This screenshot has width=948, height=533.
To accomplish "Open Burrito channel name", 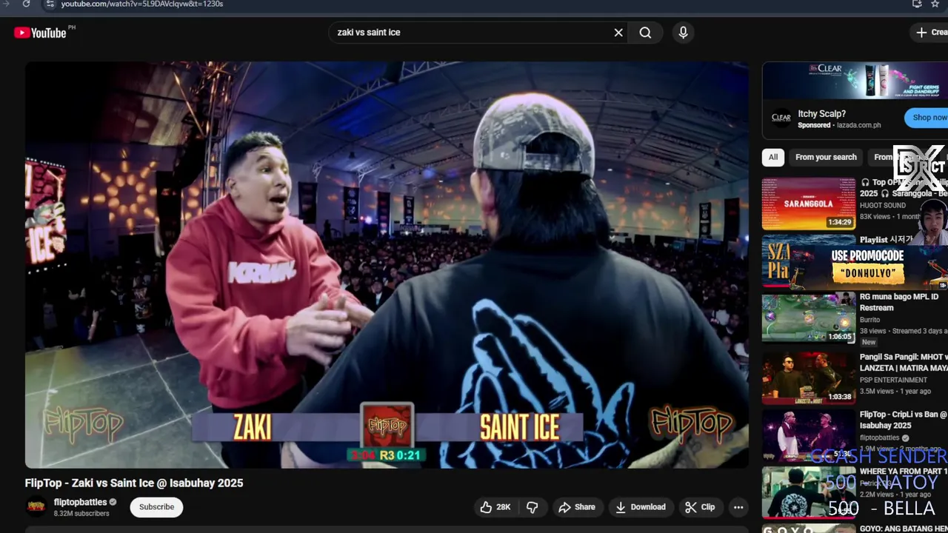I will [x=870, y=320].
